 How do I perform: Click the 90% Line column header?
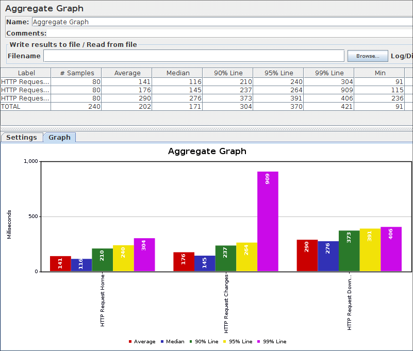click(x=228, y=73)
